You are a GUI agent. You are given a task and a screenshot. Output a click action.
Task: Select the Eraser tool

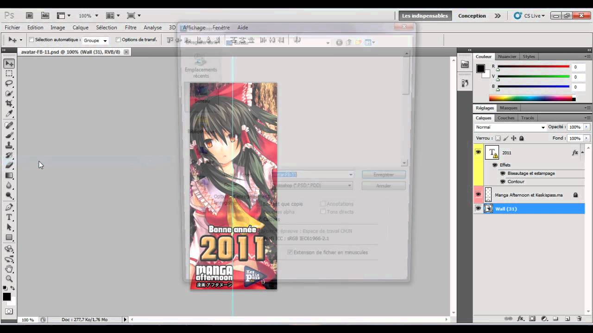click(9, 165)
